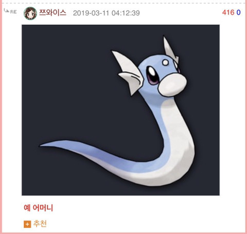247x234 pixels.
Task: Open 쯔와이스 user profile link
Action: click(52, 13)
